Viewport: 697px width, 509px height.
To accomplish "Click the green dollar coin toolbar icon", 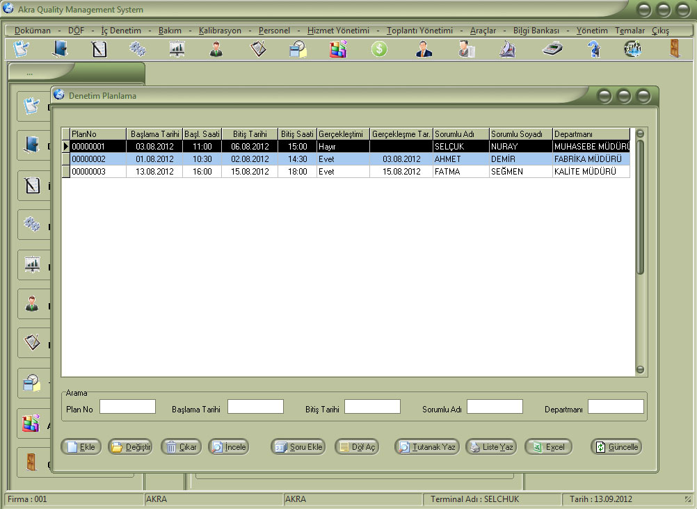I will 379,49.
